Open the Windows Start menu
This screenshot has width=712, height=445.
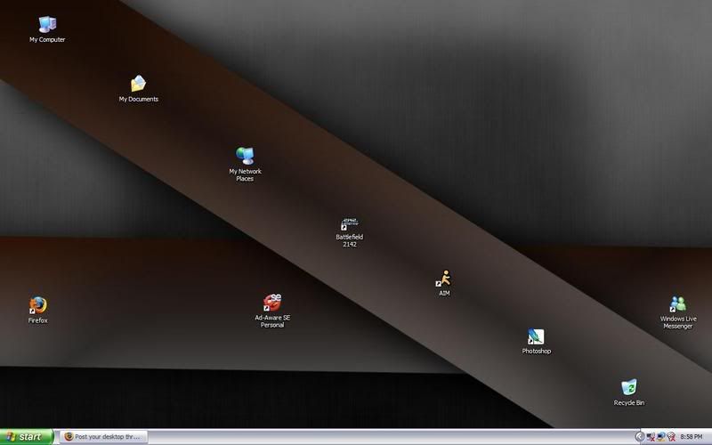pos(27,437)
